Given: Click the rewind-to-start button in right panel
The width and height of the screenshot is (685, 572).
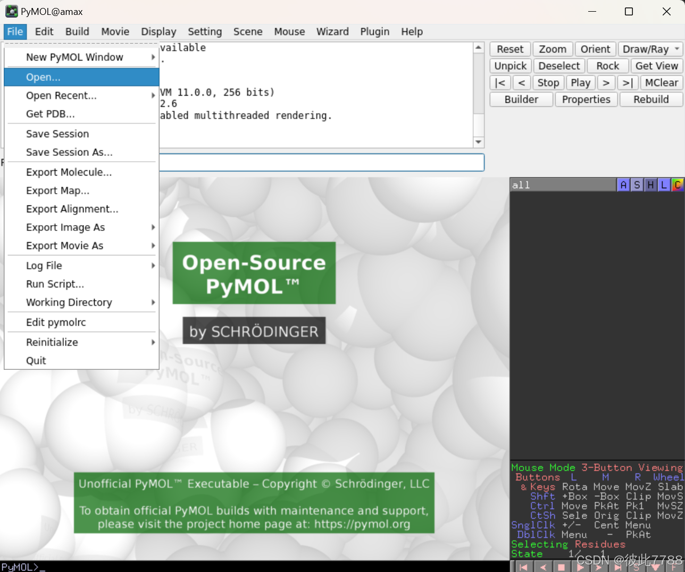Looking at the screenshot, I should 523,567.
